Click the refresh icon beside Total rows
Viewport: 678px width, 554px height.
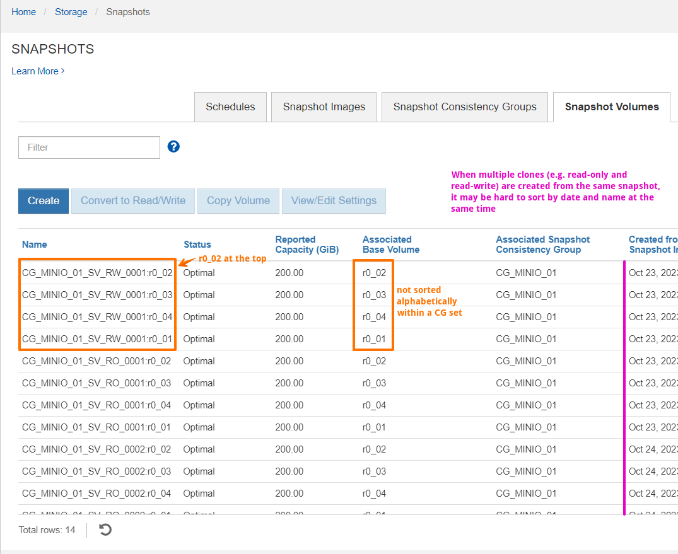[105, 529]
